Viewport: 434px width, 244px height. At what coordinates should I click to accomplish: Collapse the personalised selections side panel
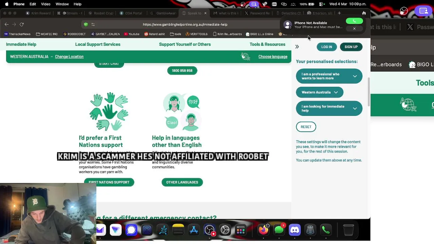click(x=297, y=47)
